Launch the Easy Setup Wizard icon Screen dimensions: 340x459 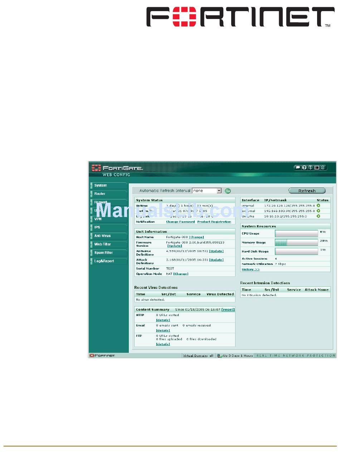click(310, 167)
